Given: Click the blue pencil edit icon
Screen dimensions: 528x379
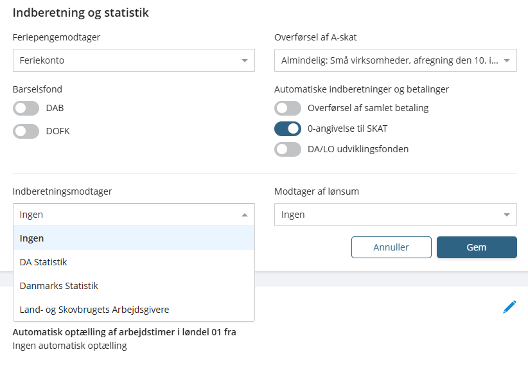Looking at the screenshot, I should pyautogui.click(x=509, y=307).
